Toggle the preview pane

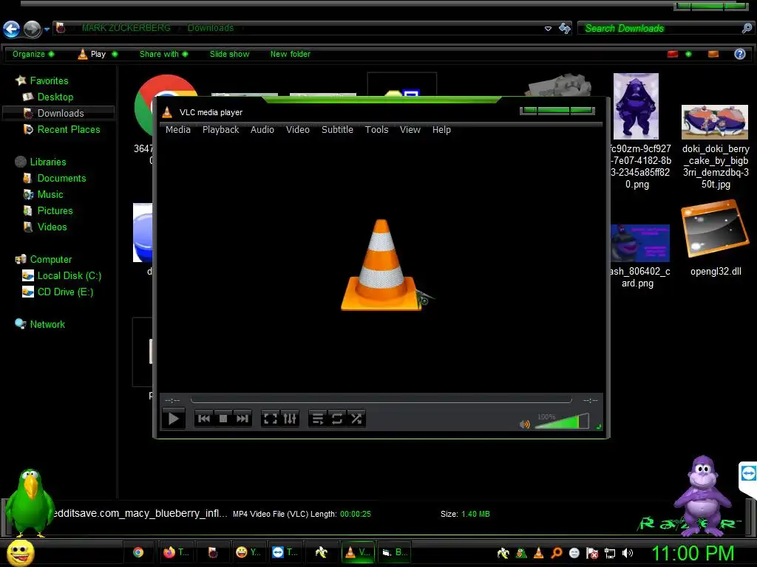[713, 54]
